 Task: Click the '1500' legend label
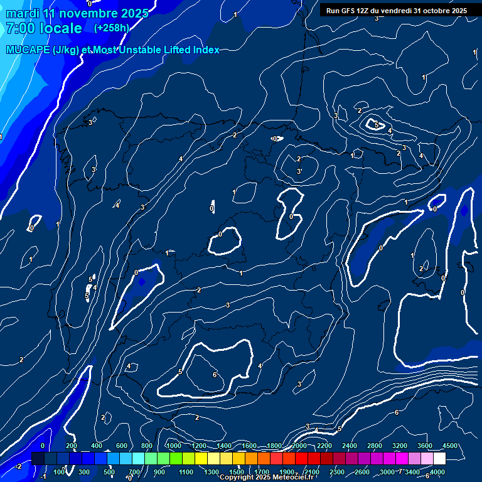click(x=237, y=472)
